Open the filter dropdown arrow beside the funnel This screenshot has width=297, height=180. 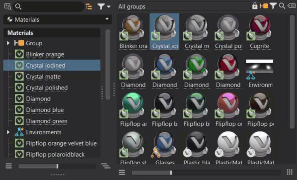tap(109, 6)
